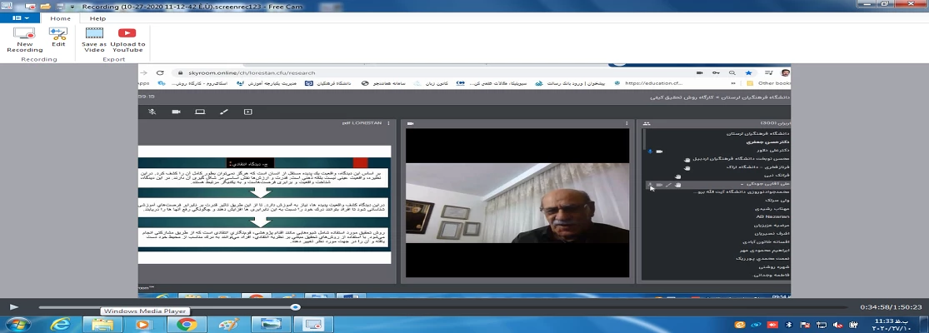929x333 pixels.
Task: Open the Edit recording tool
Action: coord(57,37)
